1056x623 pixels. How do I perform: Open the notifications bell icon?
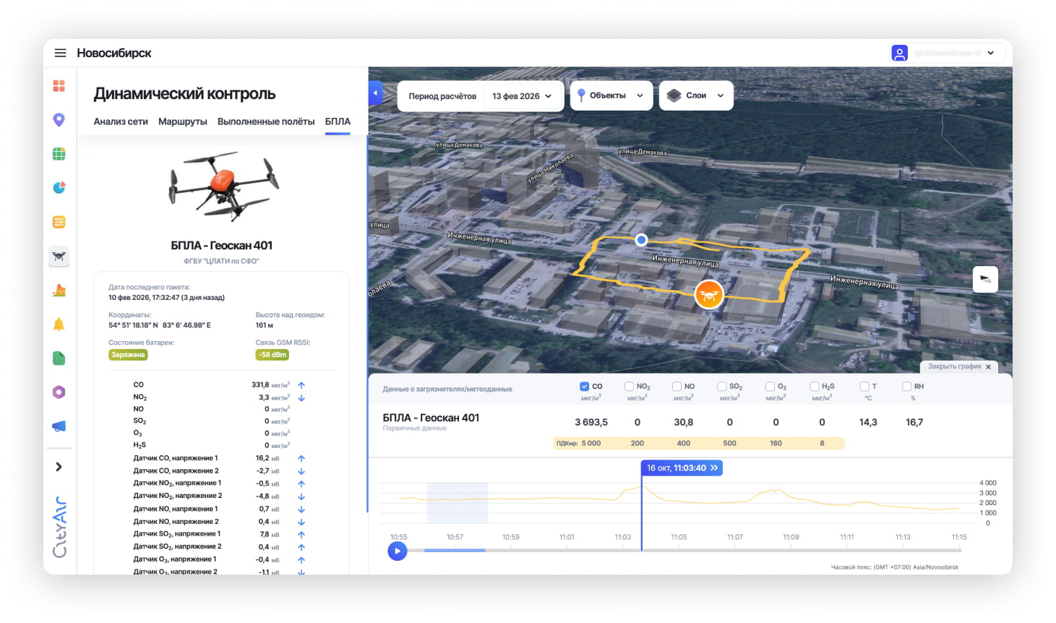pyautogui.click(x=59, y=325)
